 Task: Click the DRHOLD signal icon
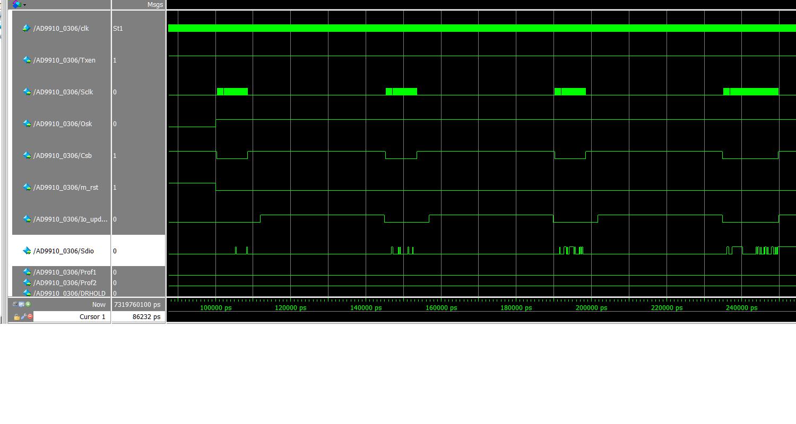click(x=27, y=293)
